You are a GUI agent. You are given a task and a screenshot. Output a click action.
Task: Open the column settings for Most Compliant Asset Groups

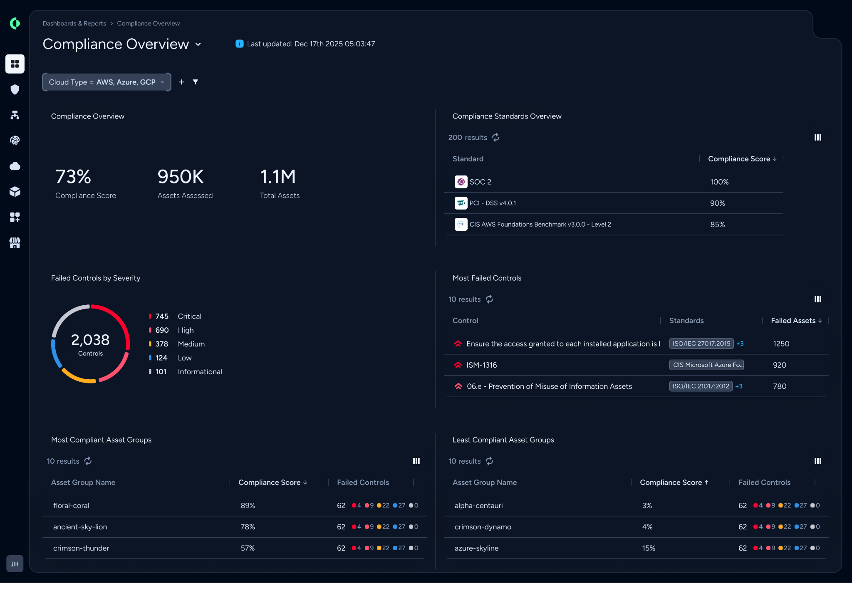(x=416, y=461)
